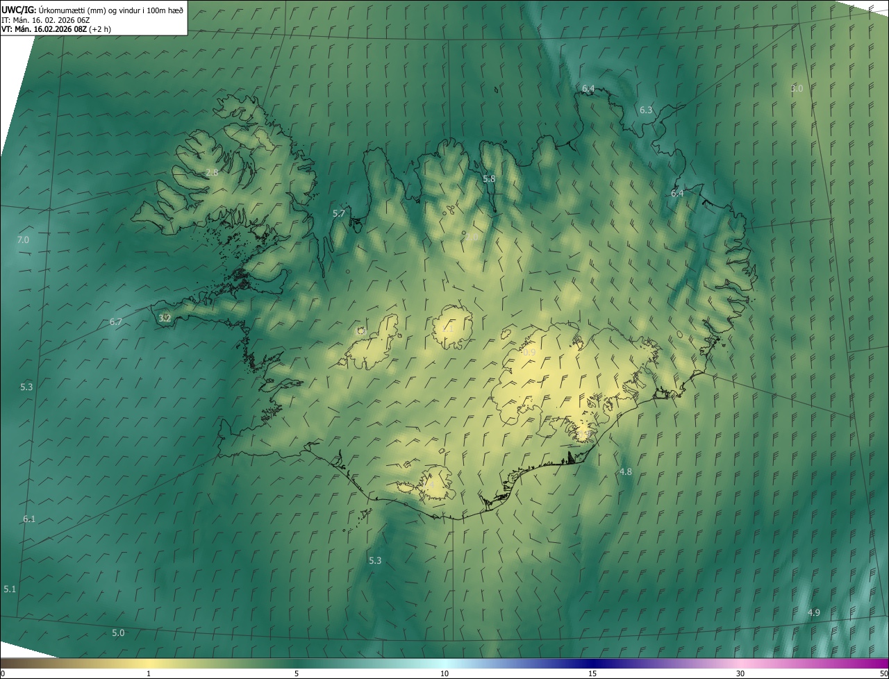Click the initial time line 'IT: Mán. 16. 02. 2026 06Z'

(46, 19)
